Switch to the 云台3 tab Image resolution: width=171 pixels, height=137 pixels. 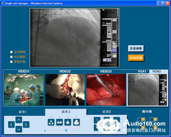point(107,111)
